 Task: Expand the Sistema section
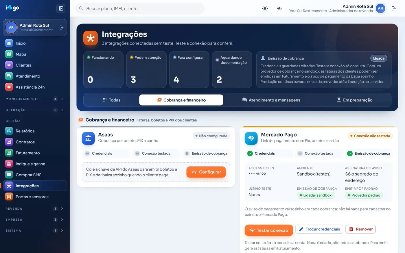[x=35, y=230]
